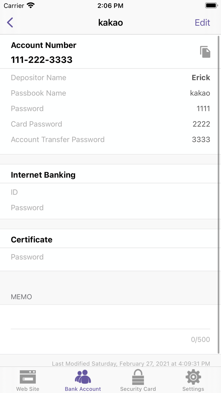Open Security Card via the lock icon
This screenshot has height=393, width=221.
(x=138, y=376)
